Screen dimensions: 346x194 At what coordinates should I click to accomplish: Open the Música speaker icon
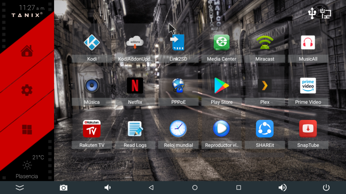[x=92, y=86]
